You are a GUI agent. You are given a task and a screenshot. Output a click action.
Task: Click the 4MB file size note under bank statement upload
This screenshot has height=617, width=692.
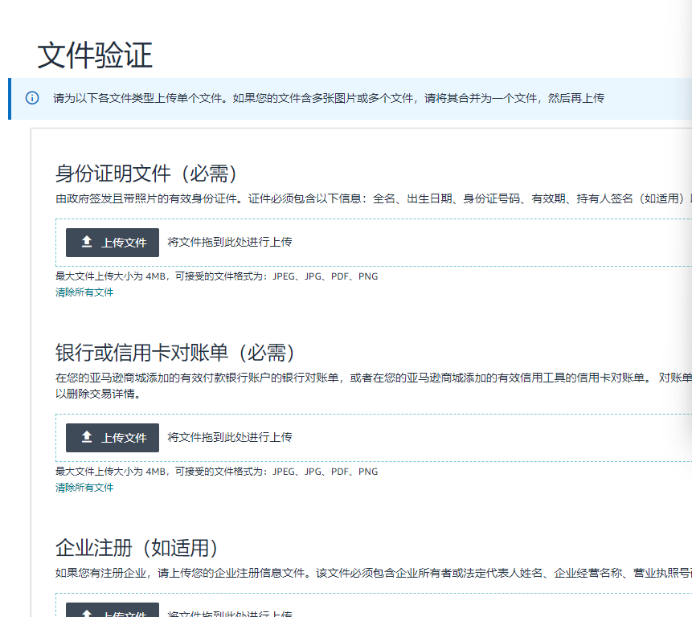(216, 472)
